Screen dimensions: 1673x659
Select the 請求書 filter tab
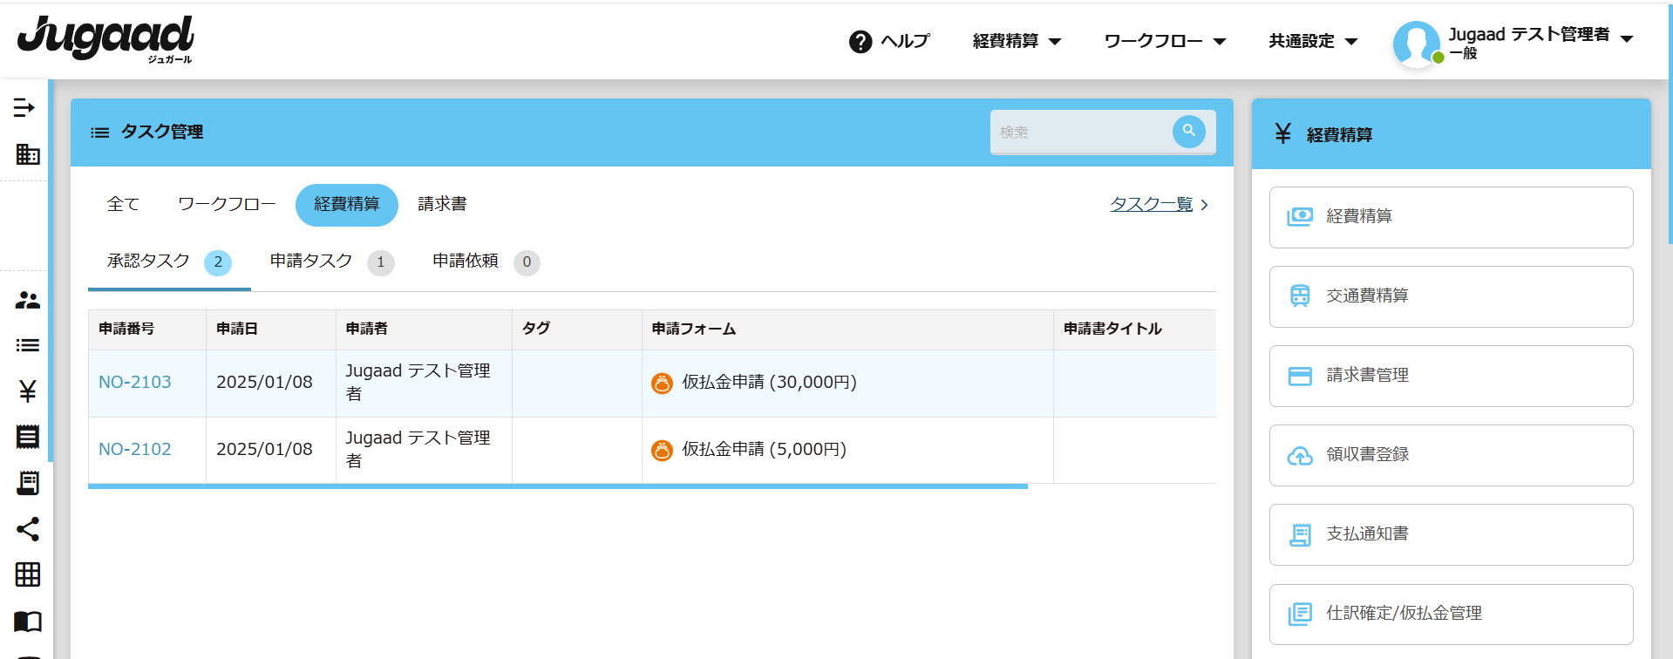click(x=442, y=204)
